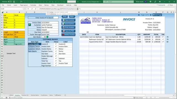Toggle the AutoSave switch

(10, 2)
